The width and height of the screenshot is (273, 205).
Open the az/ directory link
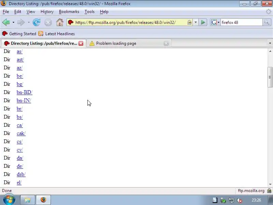click(19, 68)
